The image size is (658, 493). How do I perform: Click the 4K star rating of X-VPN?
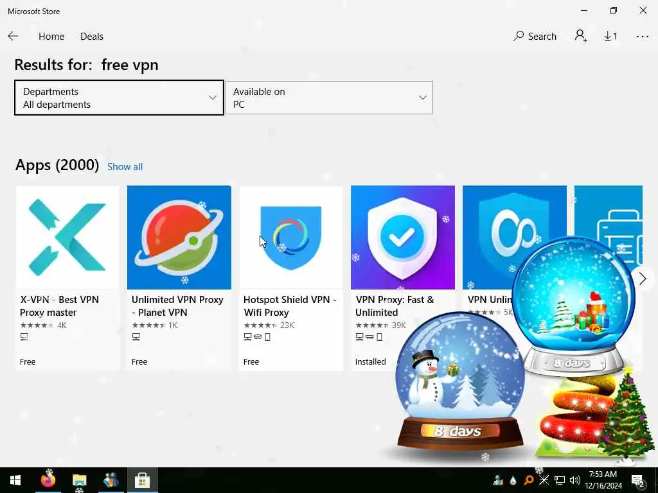click(x=43, y=325)
